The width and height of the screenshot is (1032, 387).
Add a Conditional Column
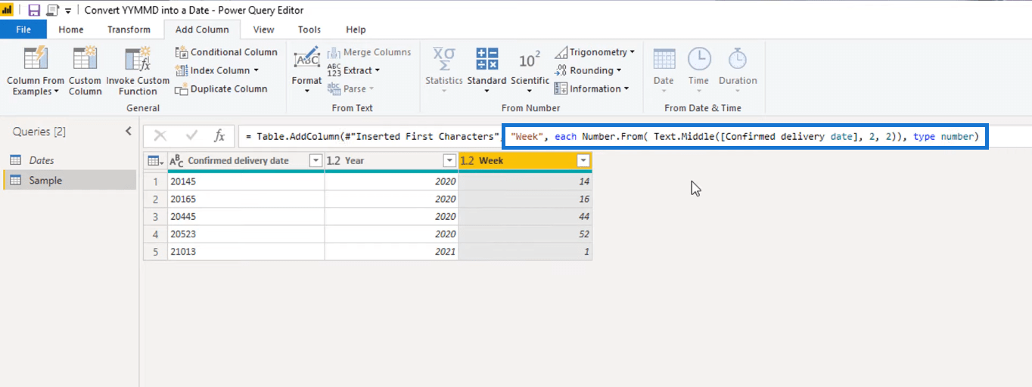[x=226, y=52]
